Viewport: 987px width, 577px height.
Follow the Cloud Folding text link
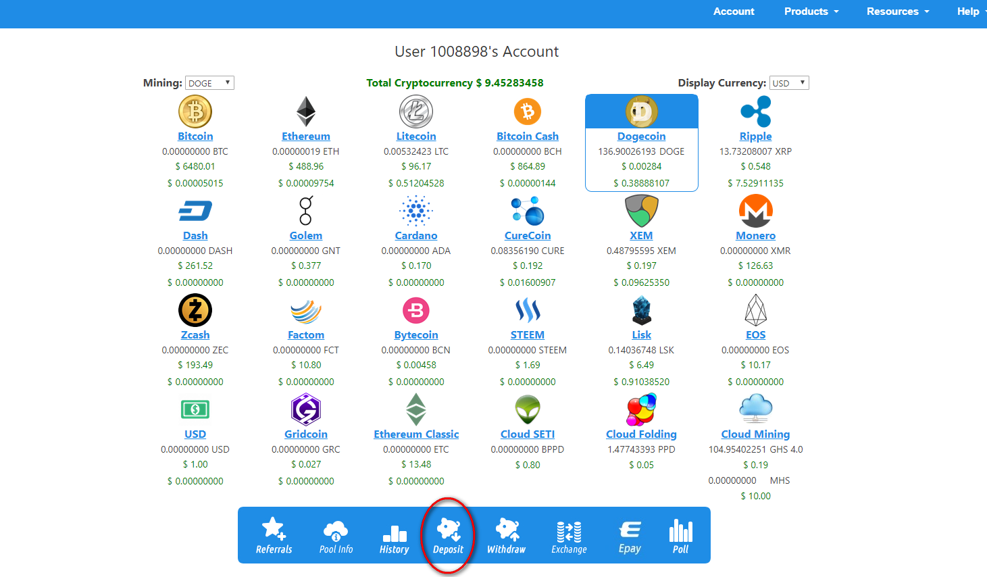(642, 434)
